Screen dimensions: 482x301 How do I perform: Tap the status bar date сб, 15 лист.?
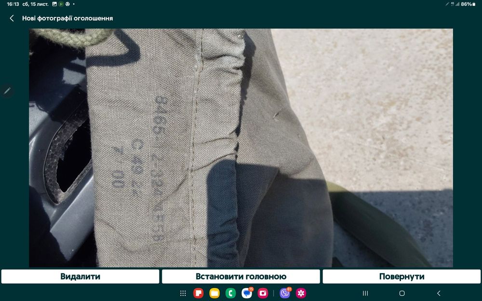pyautogui.click(x=35, y=4)
